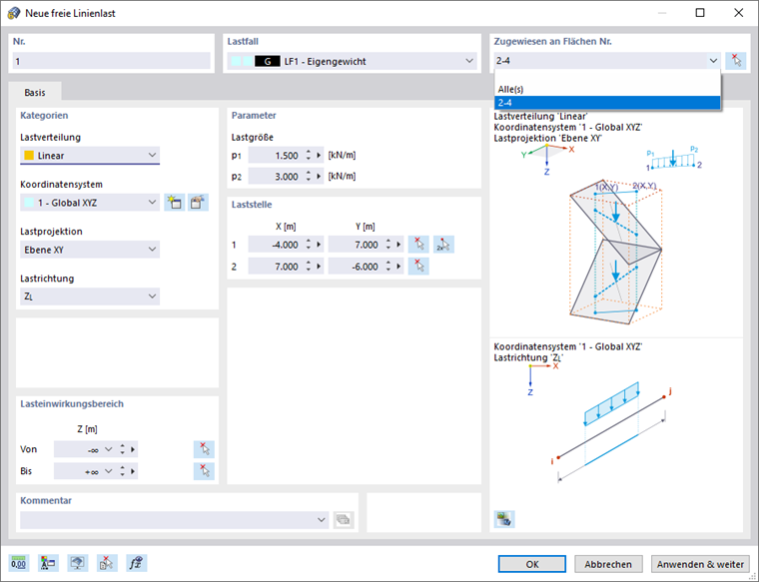The width and height of the screenshot is (759, 582).
Task: Click X row 1 spinner stepper
Action: pyautogui.click(x=309, y=245)
